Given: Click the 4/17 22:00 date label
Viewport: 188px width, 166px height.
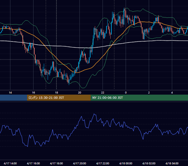Looking at the screenshot, I should 103,163.
